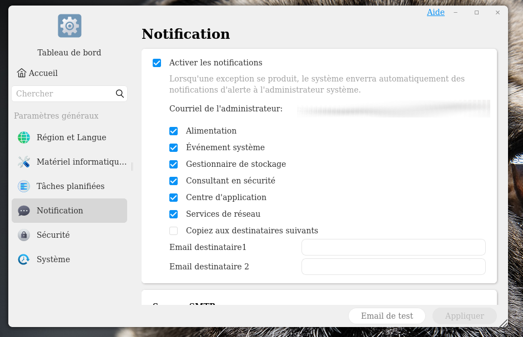This screenshot has height=337, width=523.
Task: Click the Tableau de bord gear icon
Action: tap(69, 25)
